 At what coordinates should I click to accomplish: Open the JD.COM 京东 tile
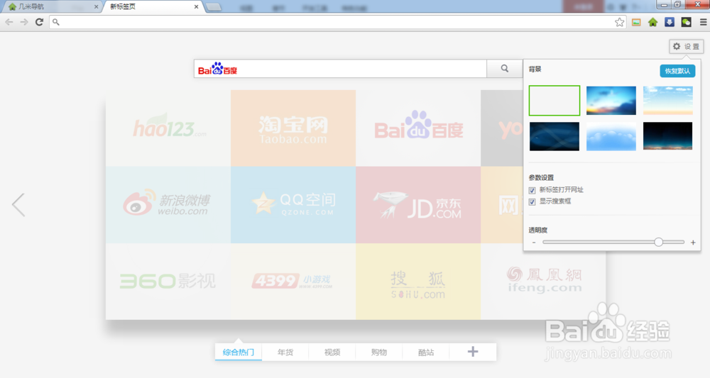click(x=418, y=205)
